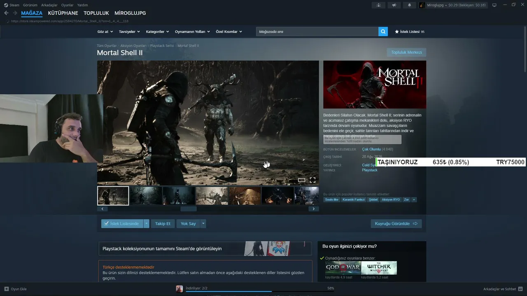Open the notifications bell icon
Image resolution: width=527 pixels, height=296 pixels.
[x=409, y=5]
